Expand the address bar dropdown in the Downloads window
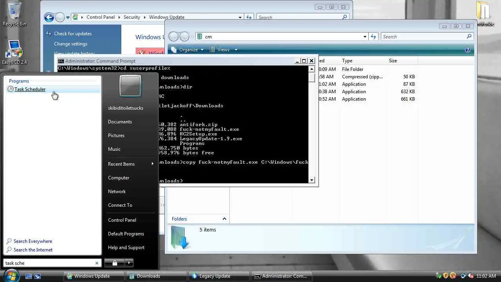Screen dimensions: 501x282 click(365, 36)
